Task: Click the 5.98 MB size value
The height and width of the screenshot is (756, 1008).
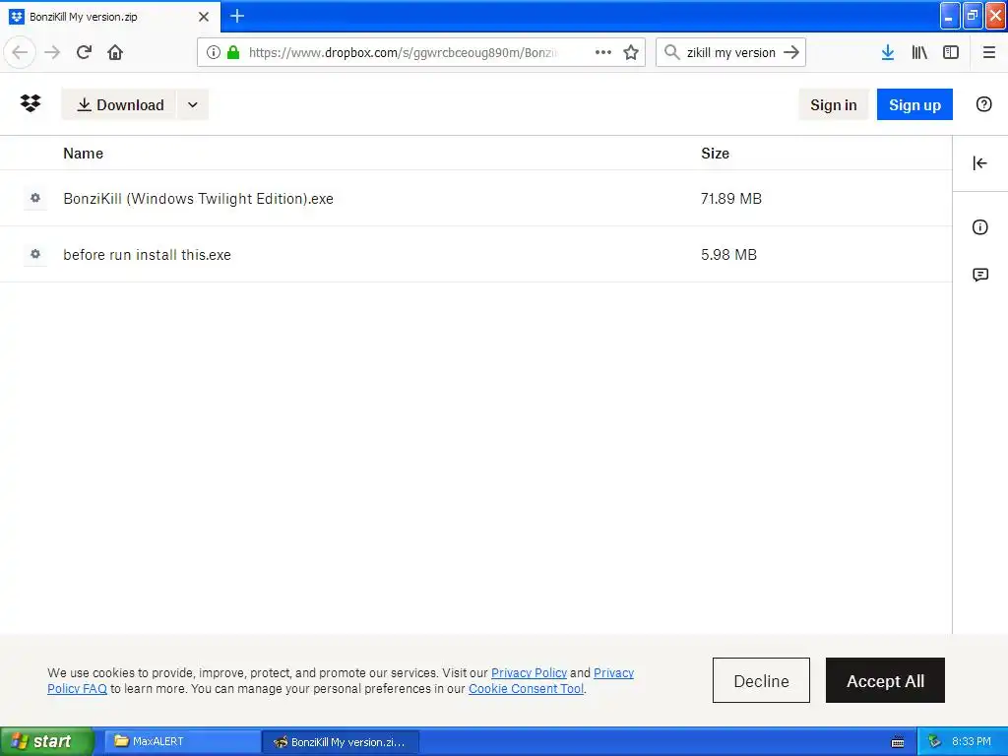Action: coord(728,255)
